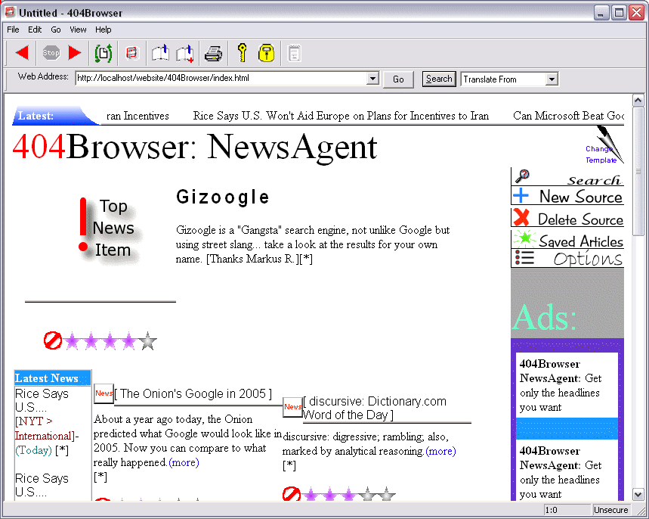Rate Gizoogle four stars
This screenshot has height=519, width=649.
coord(128,341)
